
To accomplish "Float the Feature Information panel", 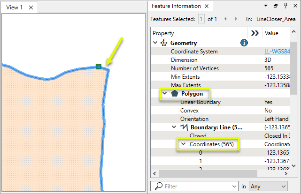I will point(276,6).
